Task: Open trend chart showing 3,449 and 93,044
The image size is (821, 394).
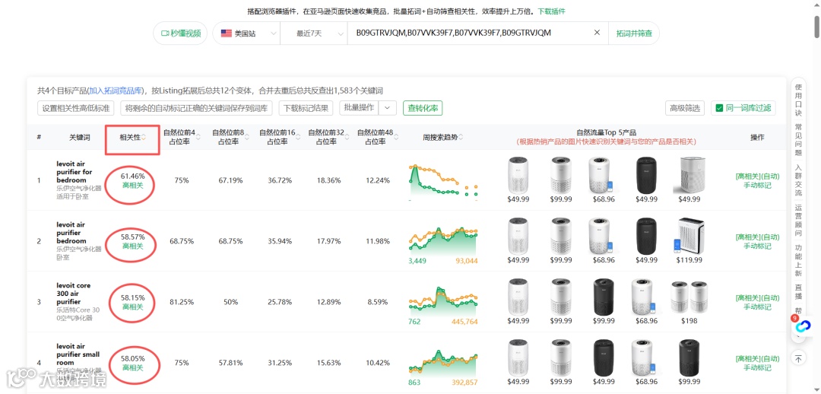Action: 443,242
